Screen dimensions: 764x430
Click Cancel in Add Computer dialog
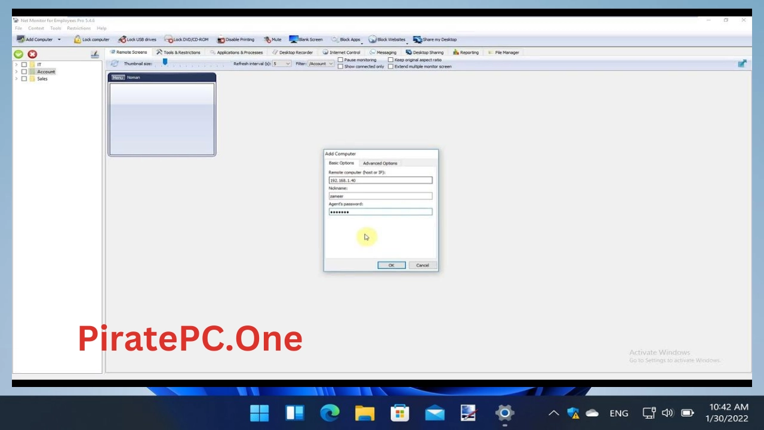[x=423, y=265]
